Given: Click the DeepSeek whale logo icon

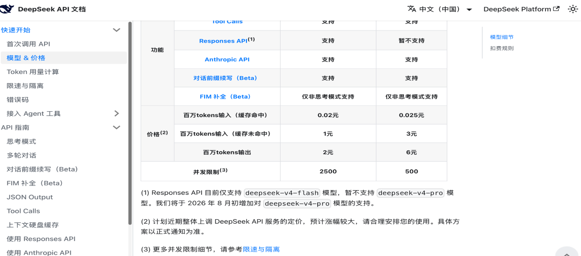Looking at the screenshot, I should (6, 9).
